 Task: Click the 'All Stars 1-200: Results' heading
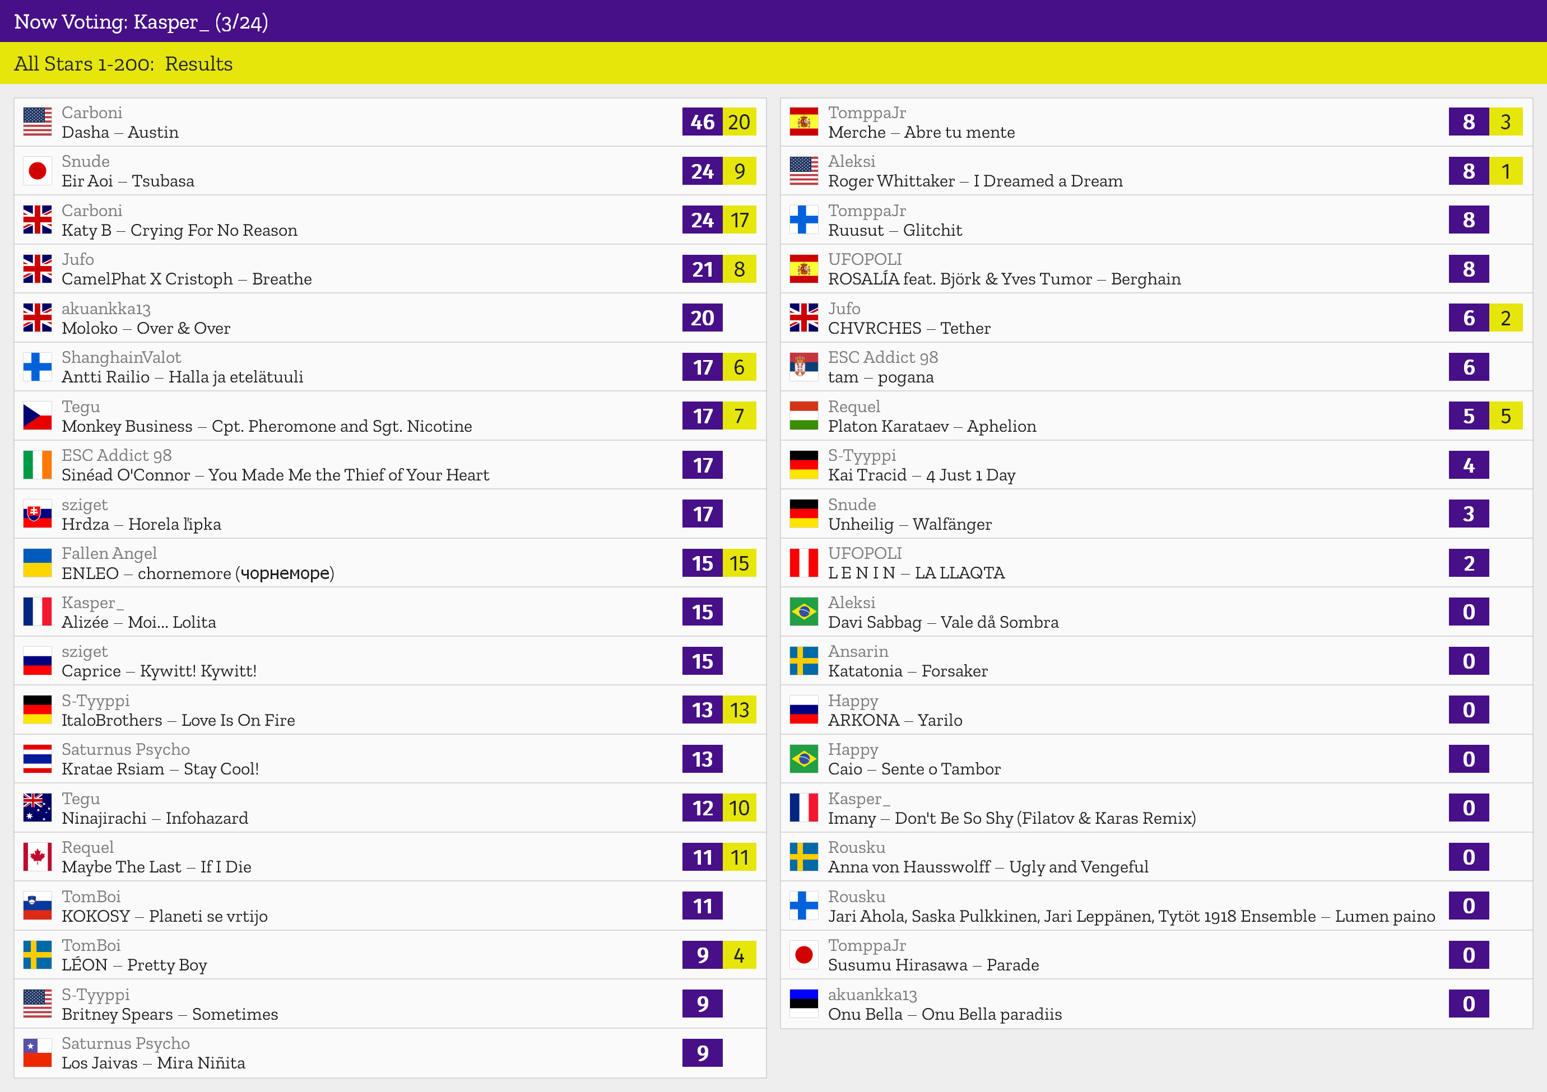coord(123,63)
